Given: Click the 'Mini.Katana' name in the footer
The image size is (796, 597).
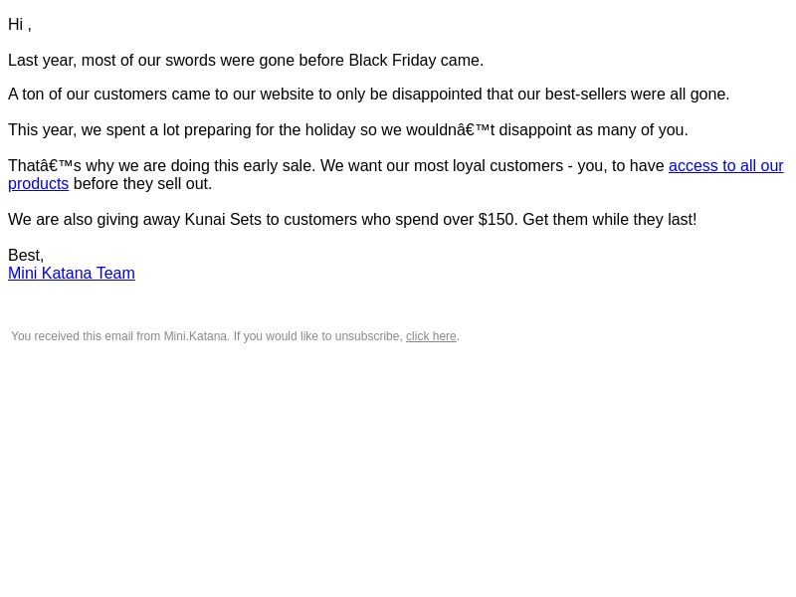Looking at the screenshot, I should pyautogui.click(x=195, y=336).
